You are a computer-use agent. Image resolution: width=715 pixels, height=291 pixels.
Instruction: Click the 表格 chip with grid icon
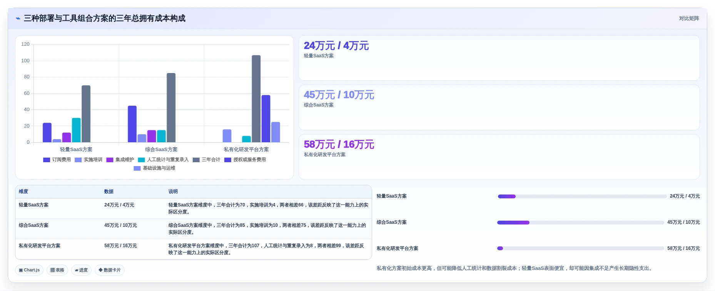(x=57, y=270)
